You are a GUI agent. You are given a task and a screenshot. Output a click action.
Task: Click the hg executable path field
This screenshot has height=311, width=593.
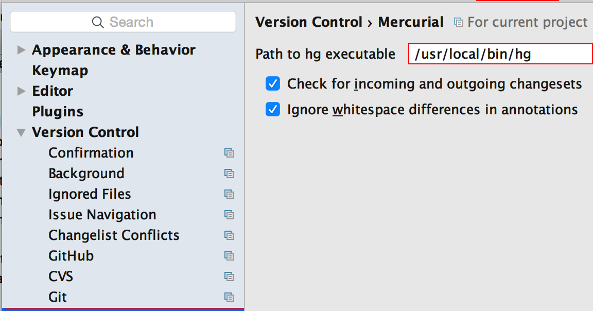[x=499, y=54]
